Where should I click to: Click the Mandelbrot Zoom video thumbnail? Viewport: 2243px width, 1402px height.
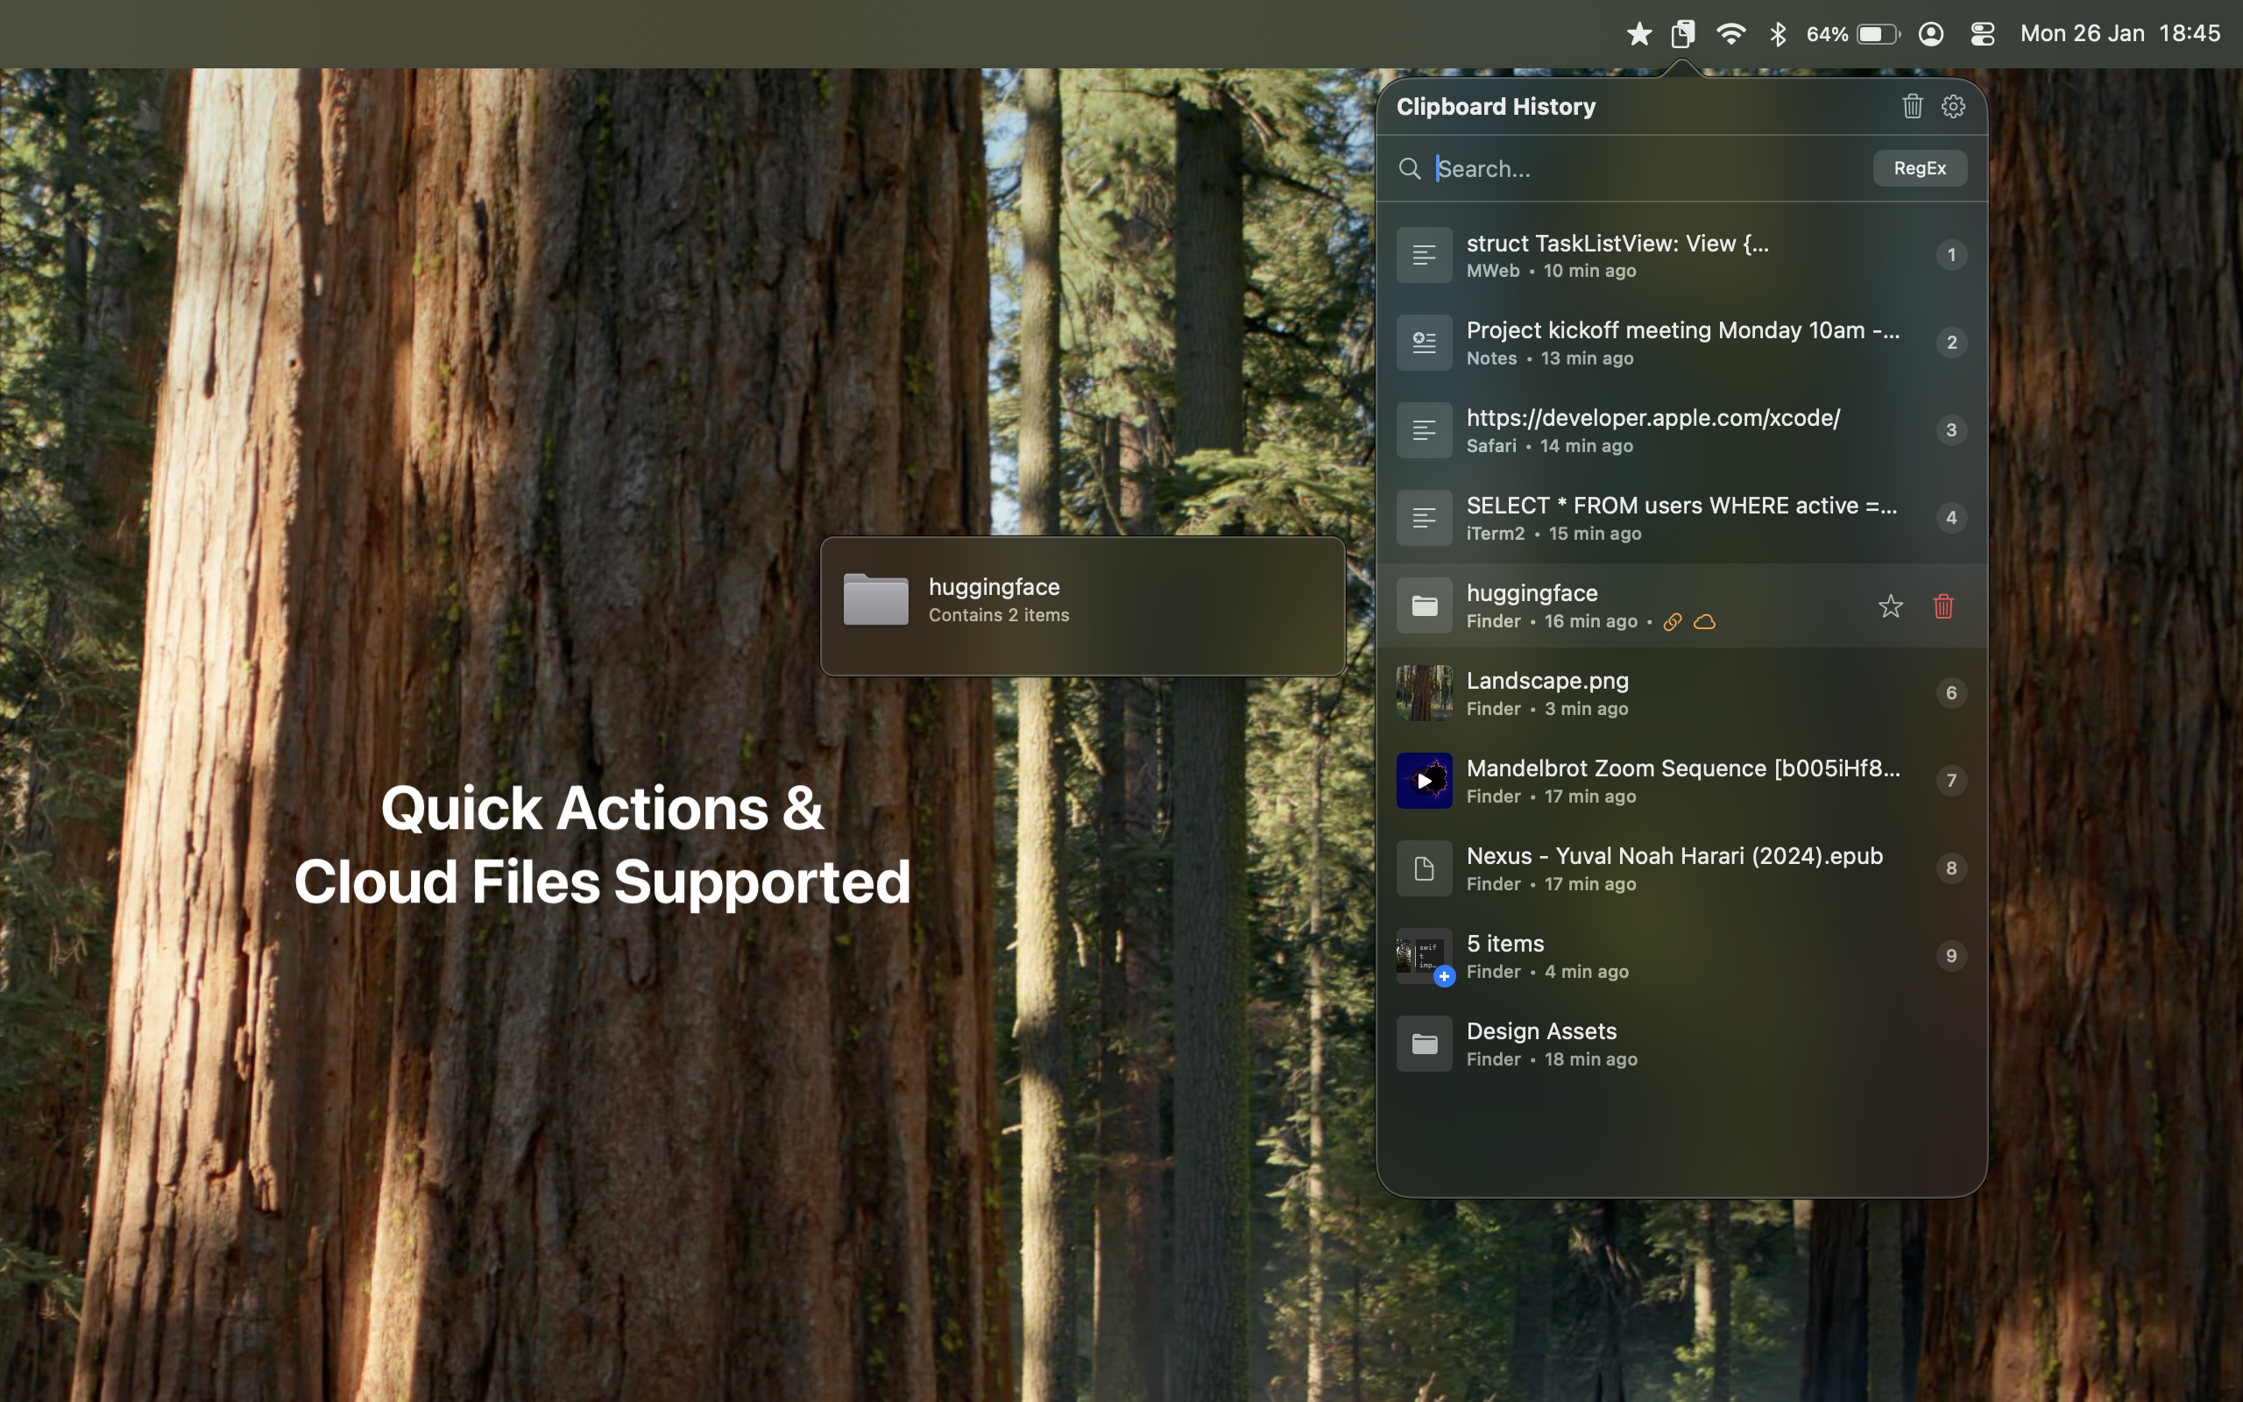pos(1424,780)
